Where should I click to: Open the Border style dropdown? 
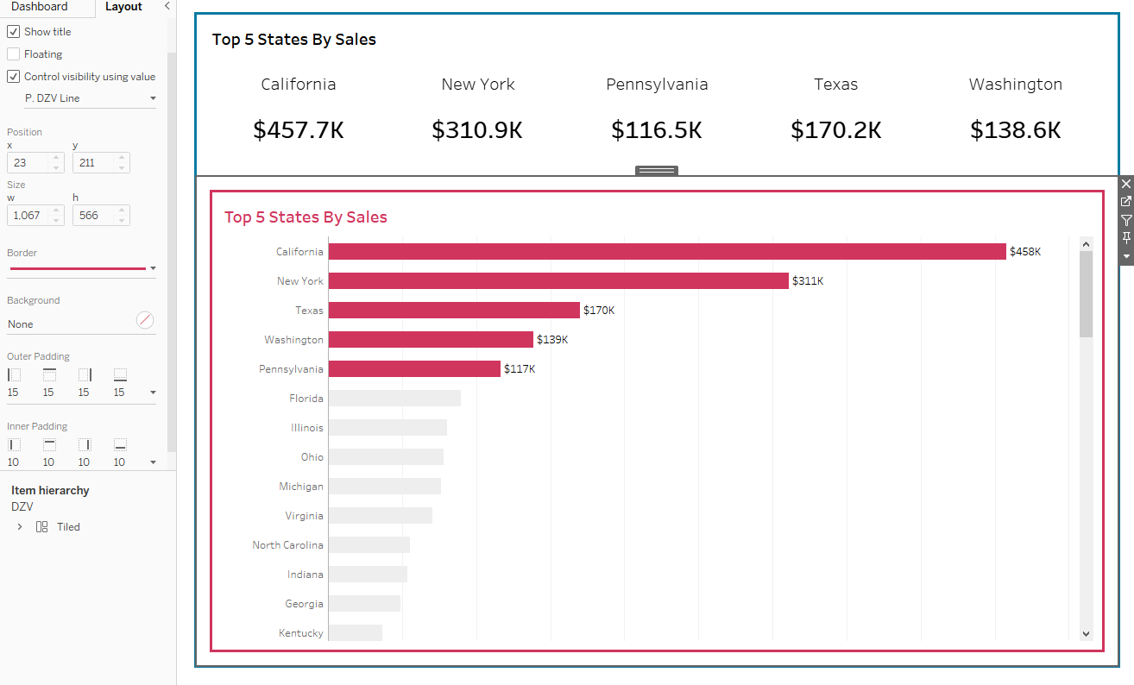(153, 268)
